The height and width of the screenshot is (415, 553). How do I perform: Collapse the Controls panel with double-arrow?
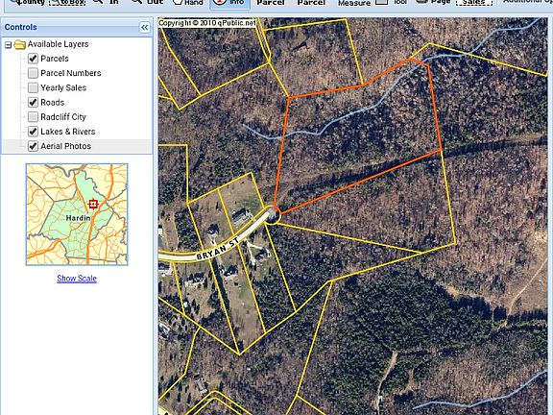145,27
